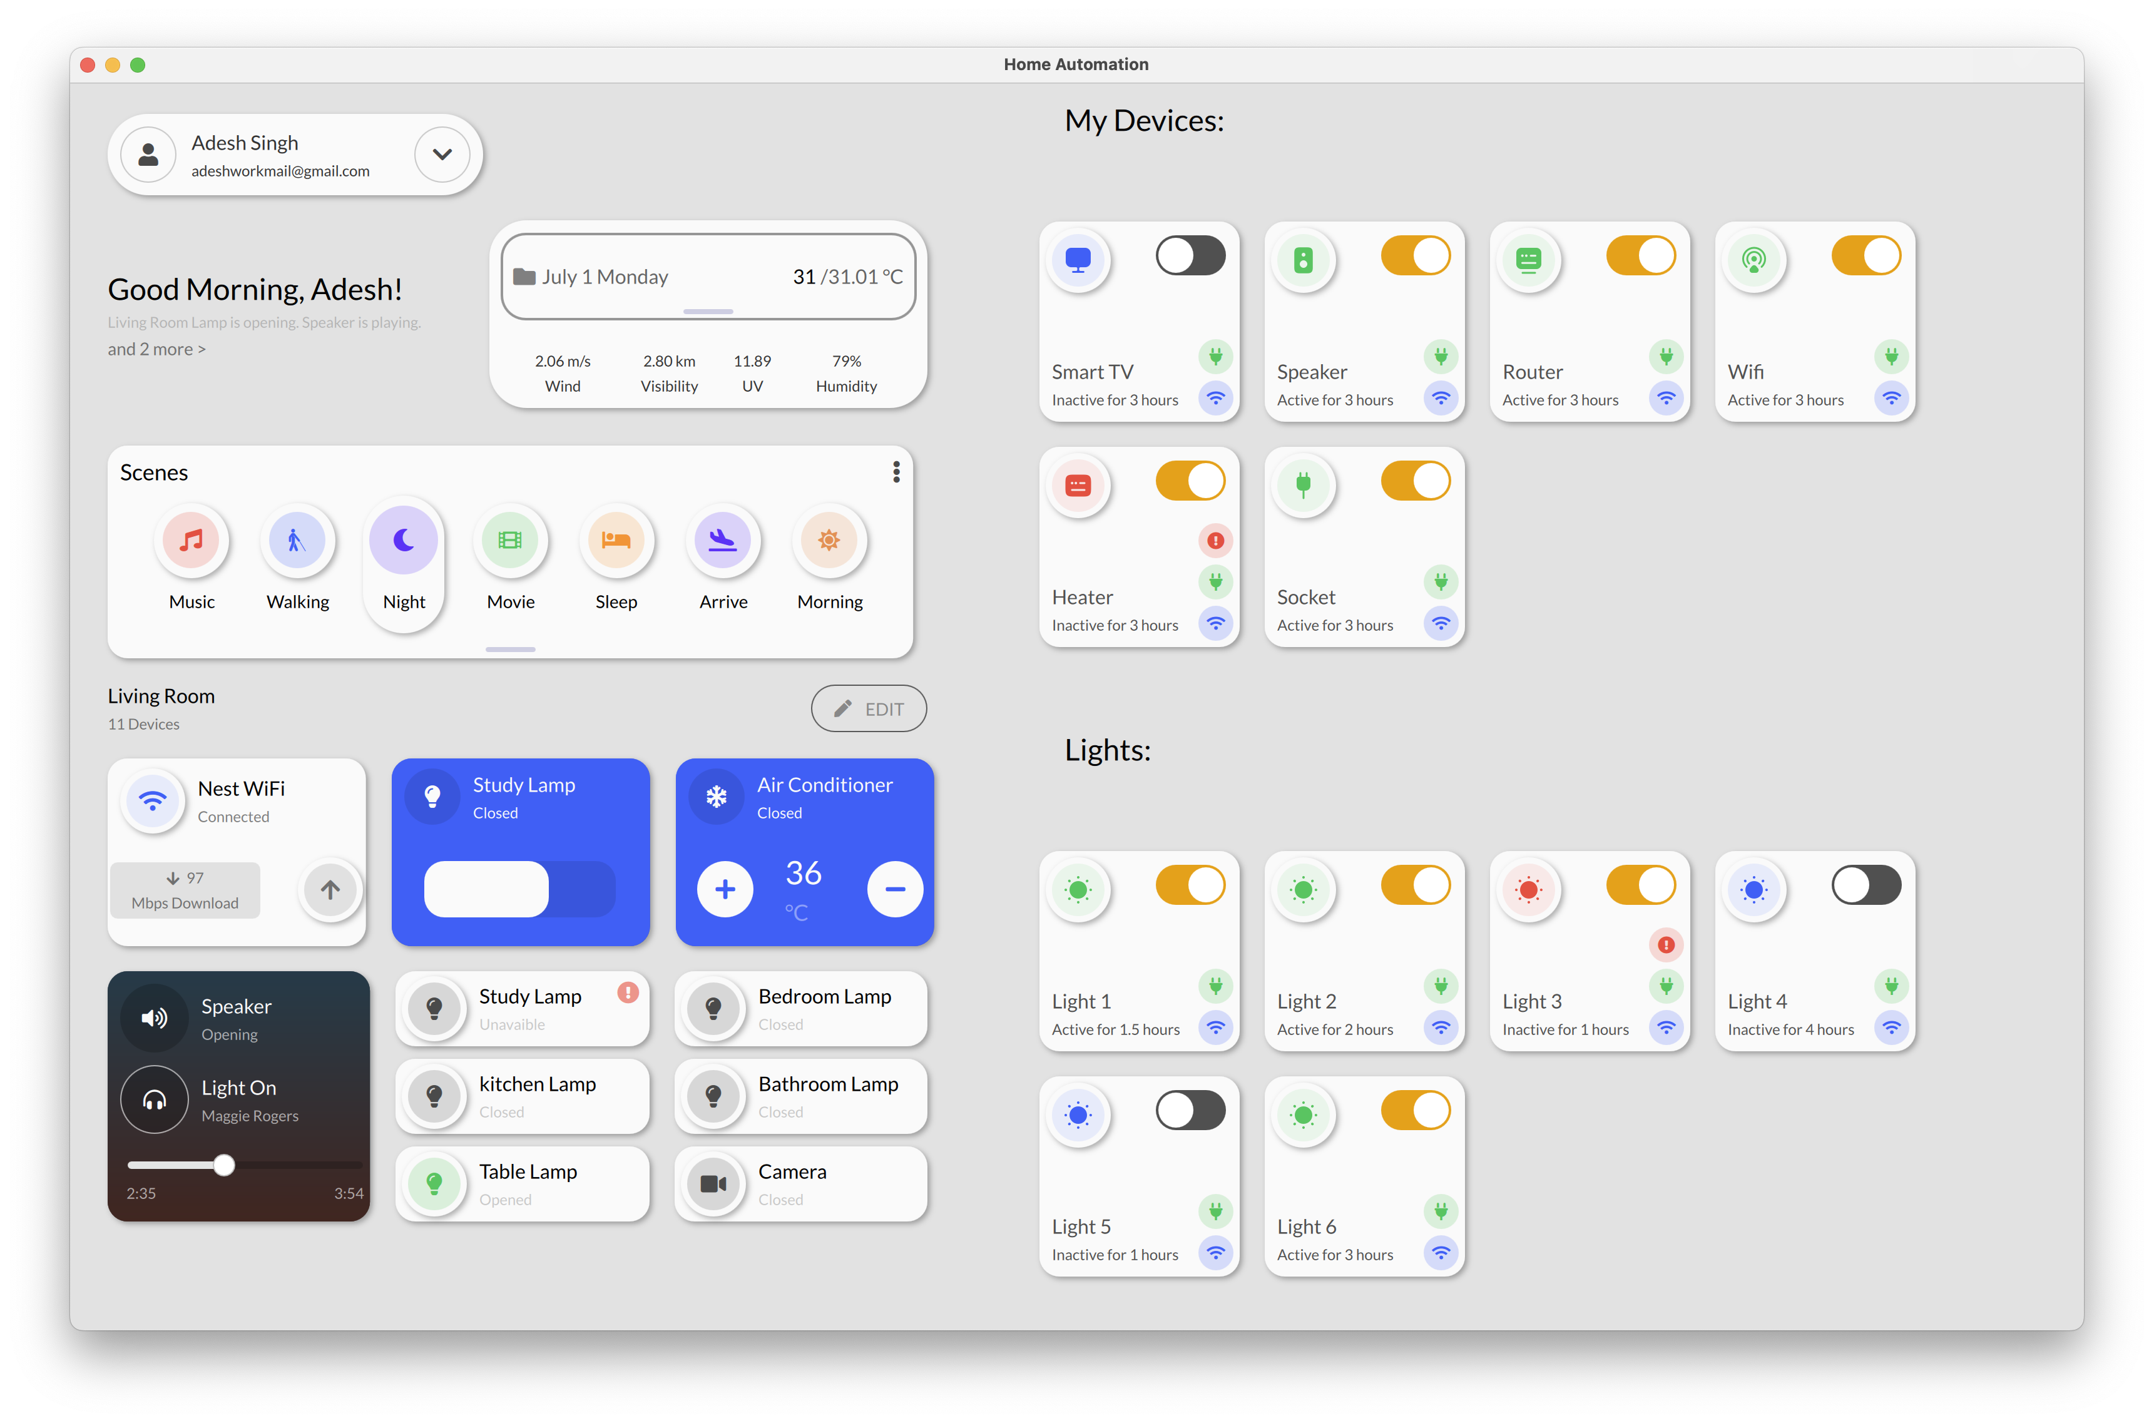Viewport: 2154px width, 1423px height.
Task: Select the Walking scene icon
Action: 297,540
